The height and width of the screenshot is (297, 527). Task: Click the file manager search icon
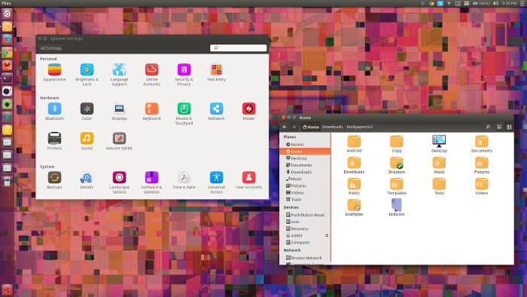488,127
